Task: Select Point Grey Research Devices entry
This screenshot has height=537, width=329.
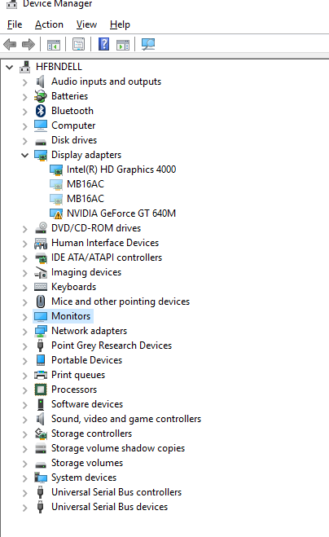Action: [x=112, y=346]
